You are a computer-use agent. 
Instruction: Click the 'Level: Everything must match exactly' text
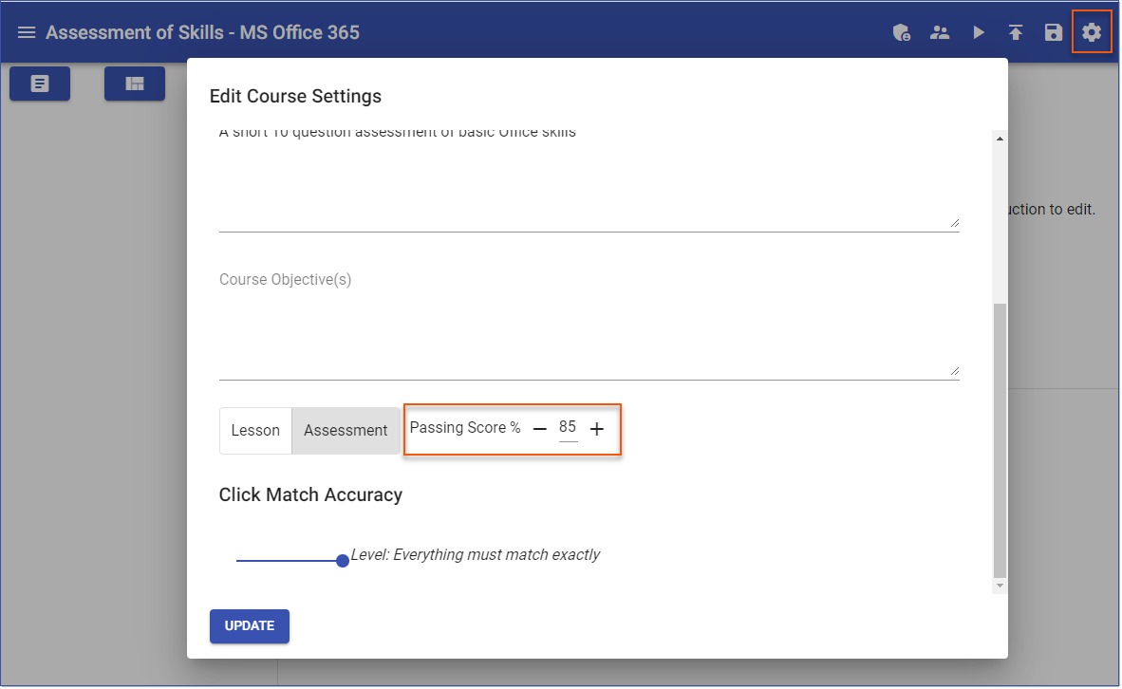476,555
